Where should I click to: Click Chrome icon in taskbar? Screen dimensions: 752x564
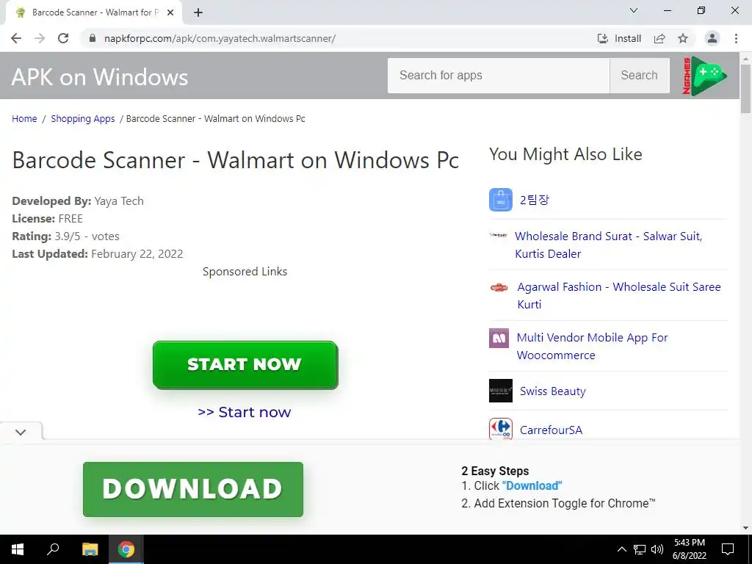126,549
